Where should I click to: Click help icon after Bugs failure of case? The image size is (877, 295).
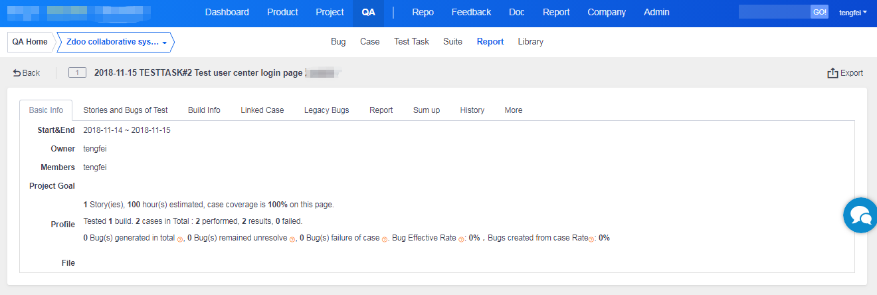click(385, 239)
